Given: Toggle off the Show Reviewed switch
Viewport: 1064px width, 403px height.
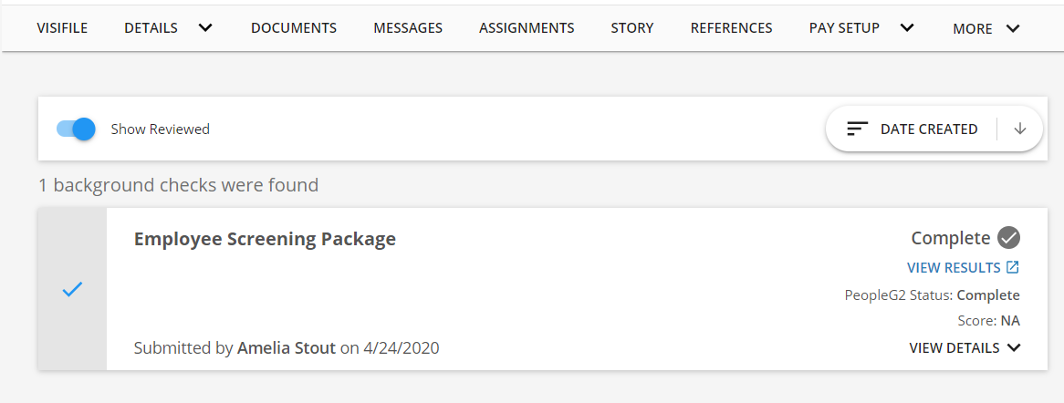Looking at the screenshot, I should pyautogui.click(x=77, y=129).
